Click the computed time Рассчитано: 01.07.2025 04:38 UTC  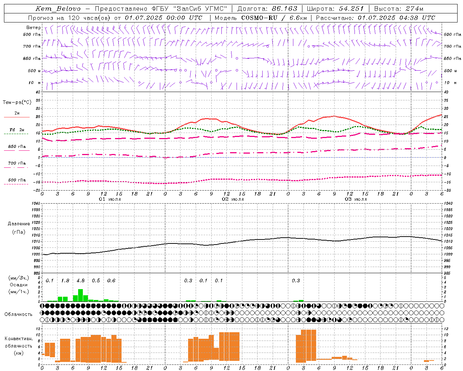pos(375,18)
